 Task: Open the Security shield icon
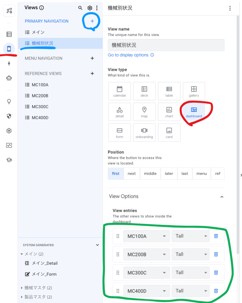tap(9, 116)
